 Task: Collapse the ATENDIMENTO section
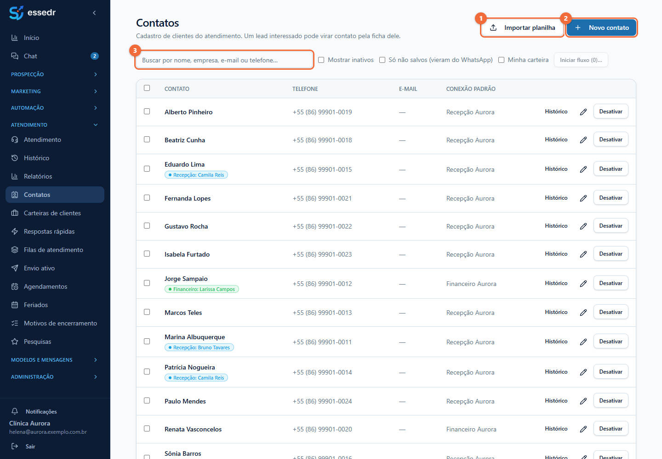[x=55, y=125]
